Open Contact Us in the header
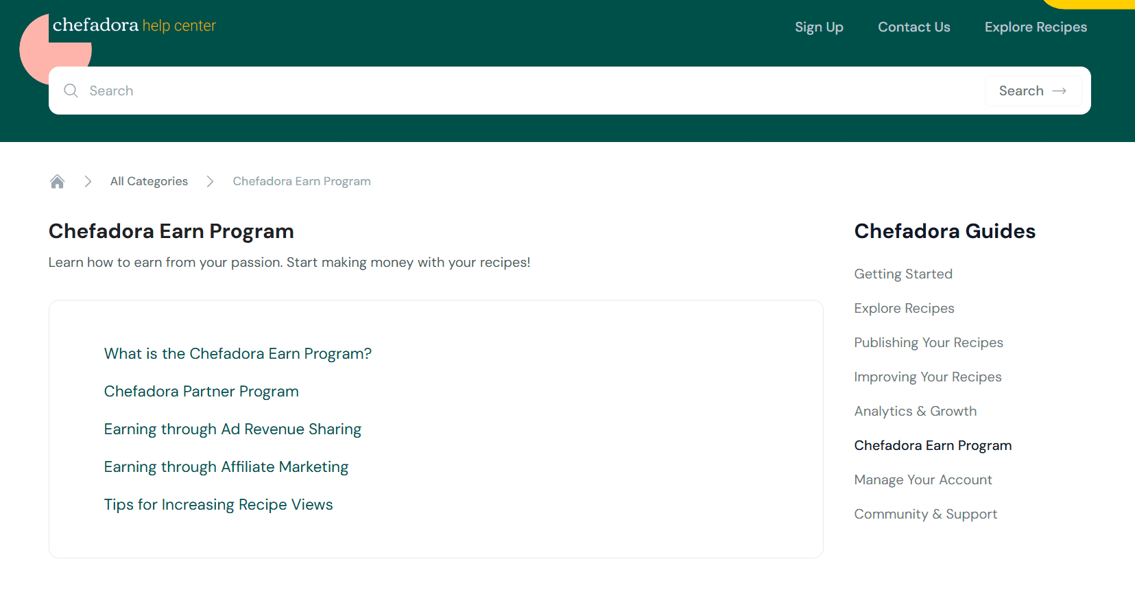The image size is (1135, 592). coord(913,27)
